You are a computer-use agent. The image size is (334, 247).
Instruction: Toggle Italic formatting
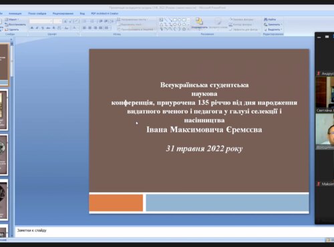pos(37,28)
